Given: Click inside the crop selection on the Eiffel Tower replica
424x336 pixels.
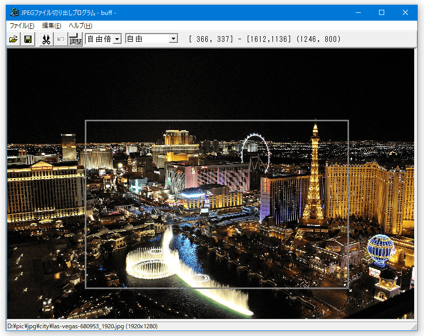Looking at the screenshot, I should (x=314, y=173).
